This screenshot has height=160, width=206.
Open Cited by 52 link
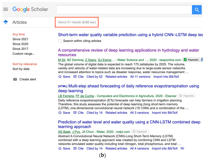(94, 77)
